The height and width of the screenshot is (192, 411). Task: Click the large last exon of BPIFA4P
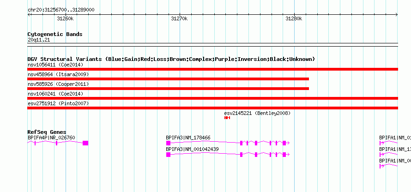(x=85, y=143)
